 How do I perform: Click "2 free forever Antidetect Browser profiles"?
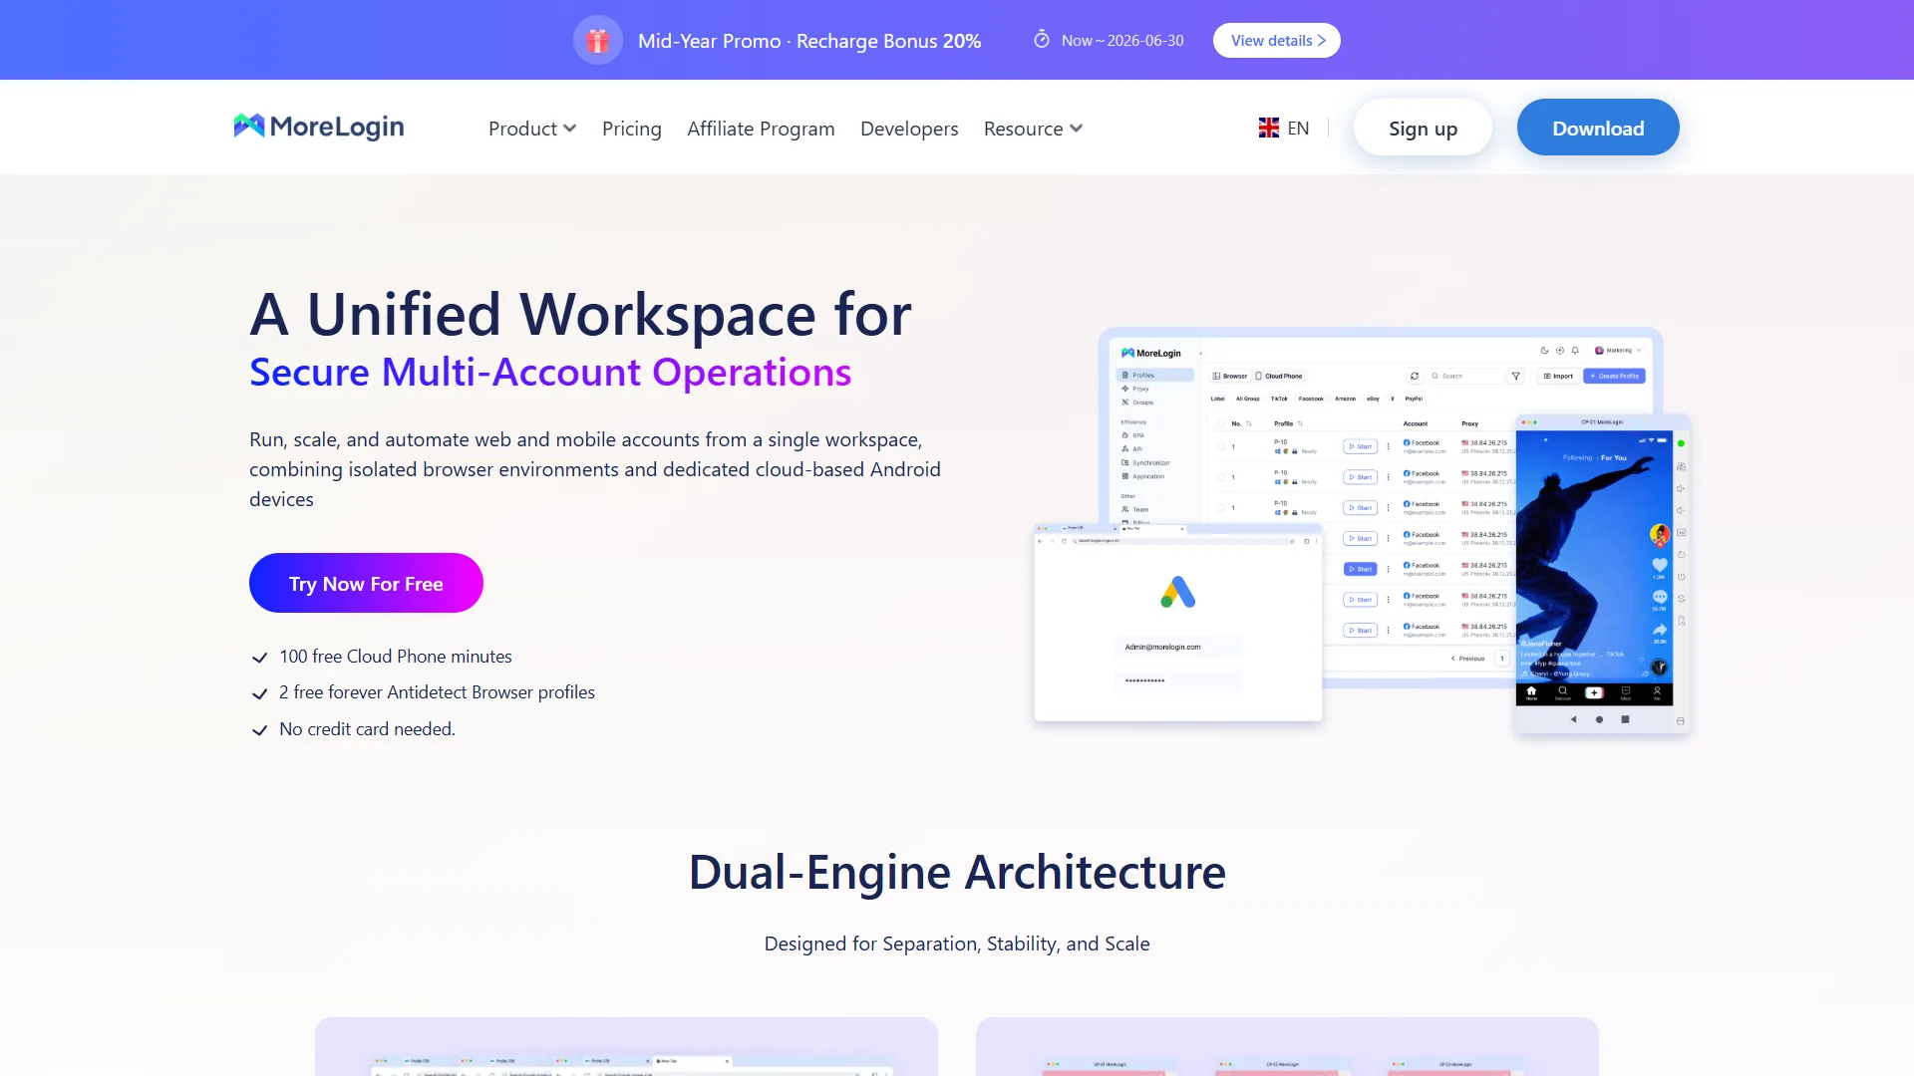point(437,692)
